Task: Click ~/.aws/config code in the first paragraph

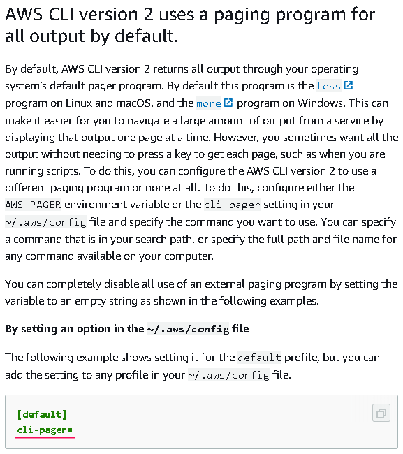Action: pyautogui.click(x=45, y=222)
